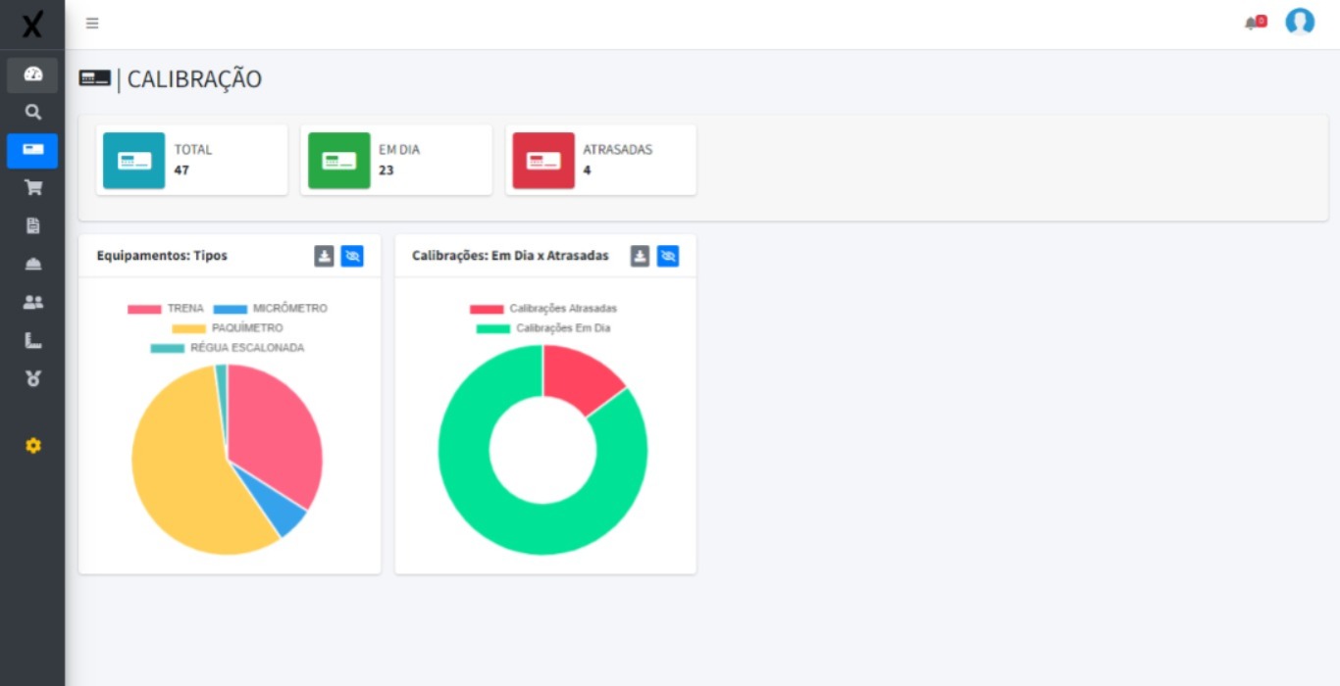Open the dashboard gauge icon in sidebar

click(32, 74)
